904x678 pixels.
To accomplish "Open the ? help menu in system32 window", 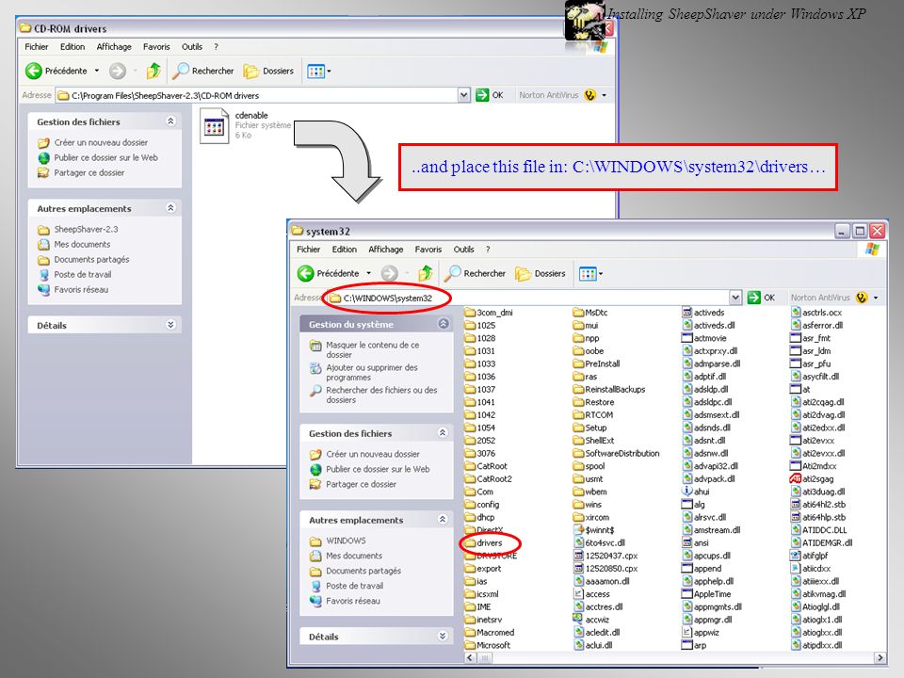I will pyautogui.click(x=488, y=249).
